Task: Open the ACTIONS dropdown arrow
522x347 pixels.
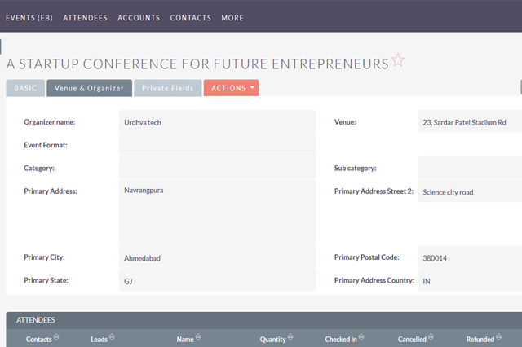Action: pyautogui.click(x=253, y=88)
